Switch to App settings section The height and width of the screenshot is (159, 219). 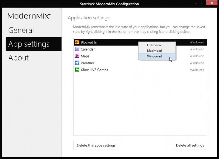click(x=33, y=44)
